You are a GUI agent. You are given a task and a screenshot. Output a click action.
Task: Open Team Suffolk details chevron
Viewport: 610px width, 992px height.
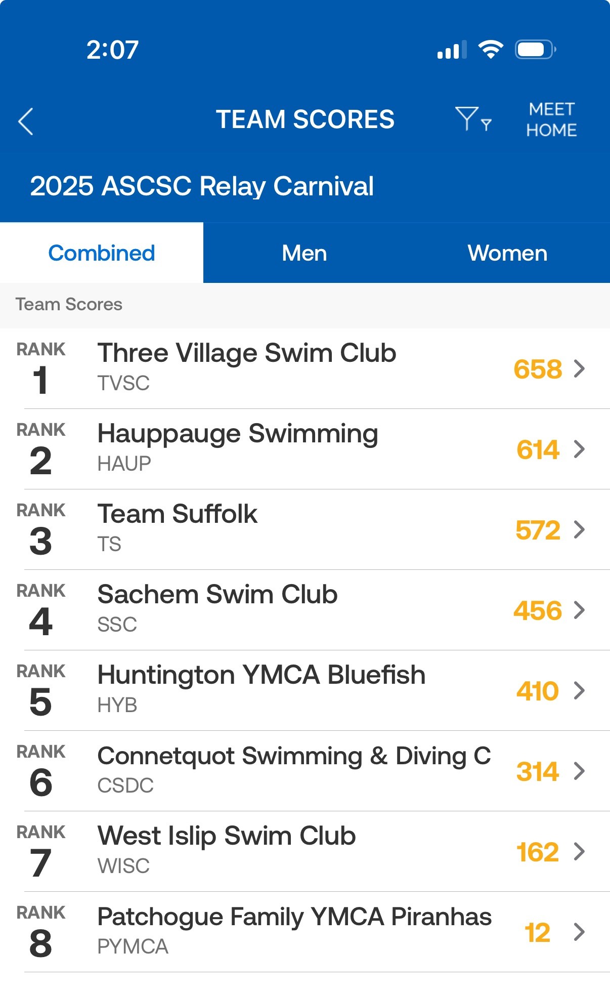point(579,529)
